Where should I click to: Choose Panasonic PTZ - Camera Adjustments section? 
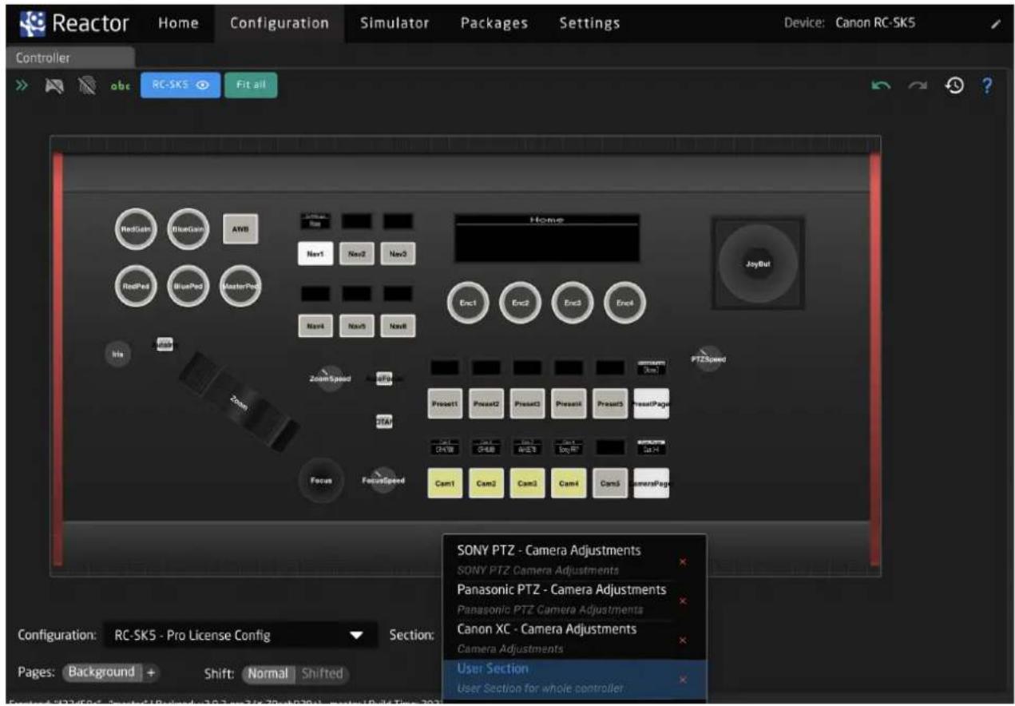(574, 600)
